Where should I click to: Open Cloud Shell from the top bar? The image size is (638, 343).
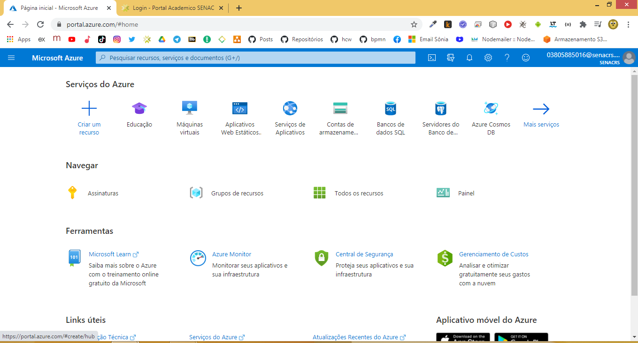432,58
